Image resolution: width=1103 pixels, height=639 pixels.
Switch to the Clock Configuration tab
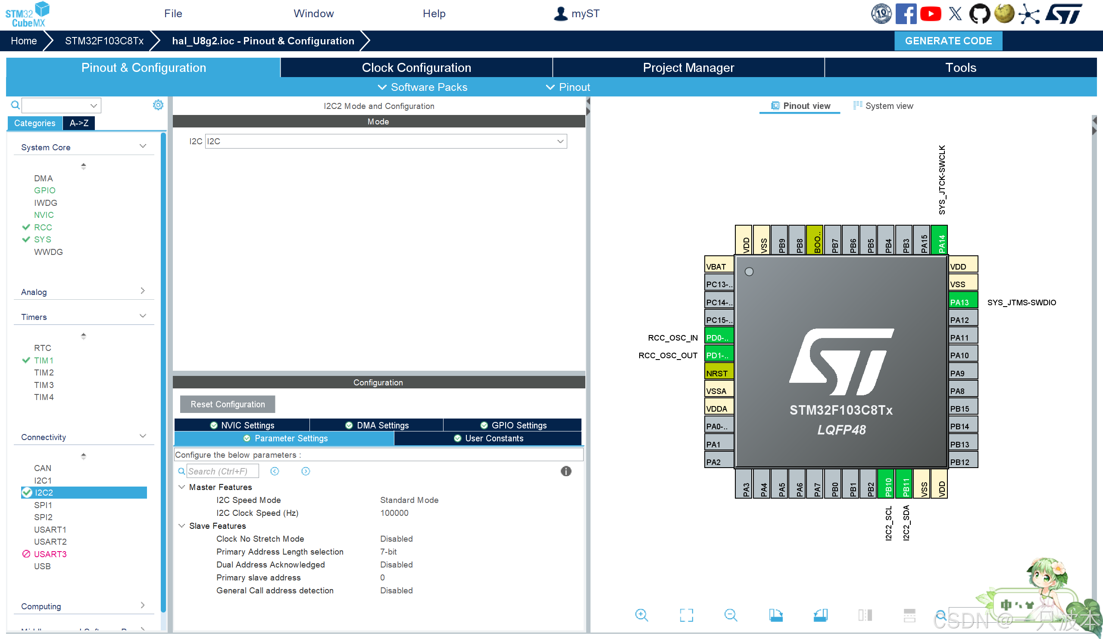pos(416,68)
